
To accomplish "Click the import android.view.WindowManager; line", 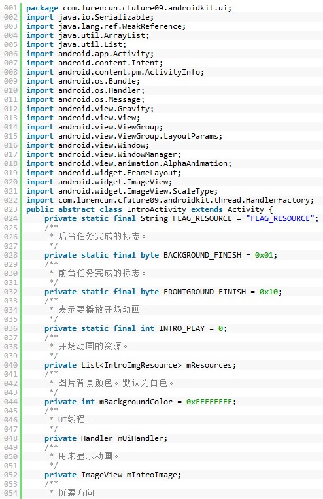I will tap(103, 154).
